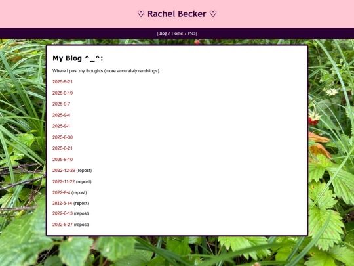354x266 pixels.
Task: Open the Blog navigation link
Action: [x=162, y=33]
